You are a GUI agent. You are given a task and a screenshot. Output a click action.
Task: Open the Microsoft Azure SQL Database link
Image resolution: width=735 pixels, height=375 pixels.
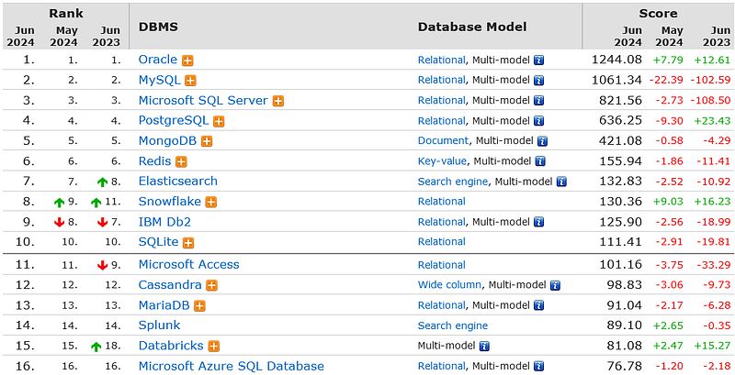pos(231,366)
